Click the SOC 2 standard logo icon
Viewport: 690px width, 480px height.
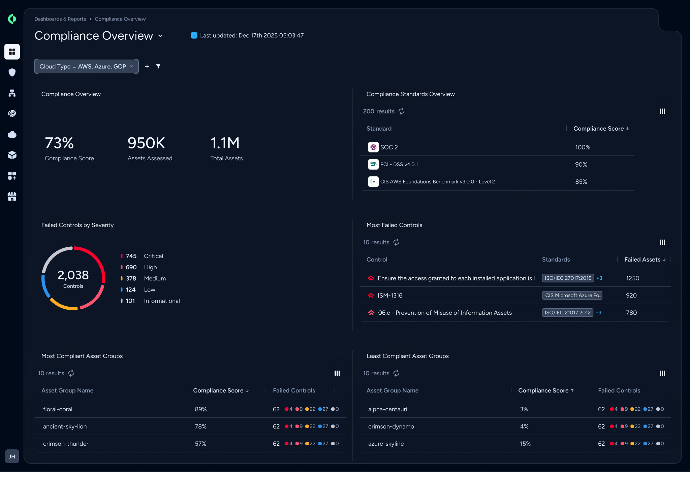coord(373,147)
